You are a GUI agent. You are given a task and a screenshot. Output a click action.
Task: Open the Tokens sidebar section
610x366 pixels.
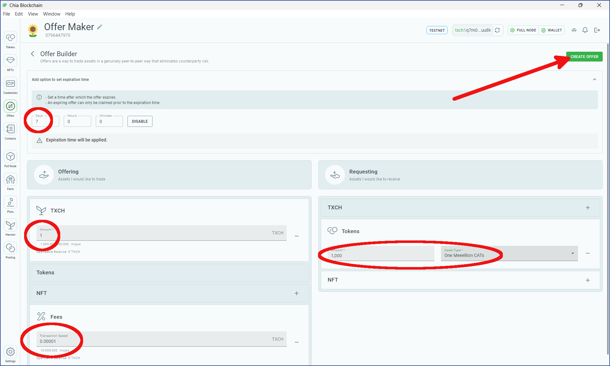[10, 40]
